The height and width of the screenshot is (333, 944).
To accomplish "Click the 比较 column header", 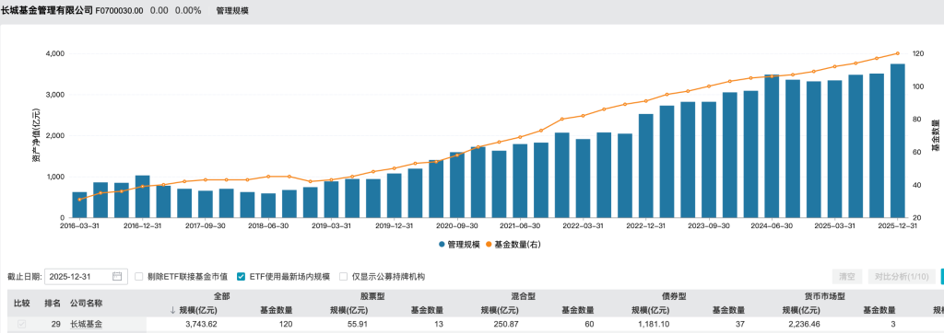I will pos(22,304).
